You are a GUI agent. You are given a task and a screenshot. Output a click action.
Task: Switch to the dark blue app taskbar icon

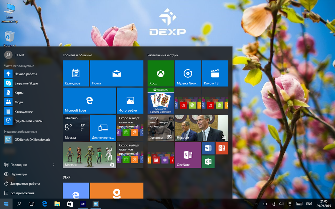tap(83, 204)
